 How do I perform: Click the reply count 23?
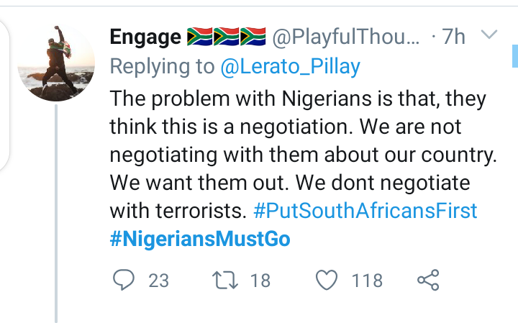158,280
